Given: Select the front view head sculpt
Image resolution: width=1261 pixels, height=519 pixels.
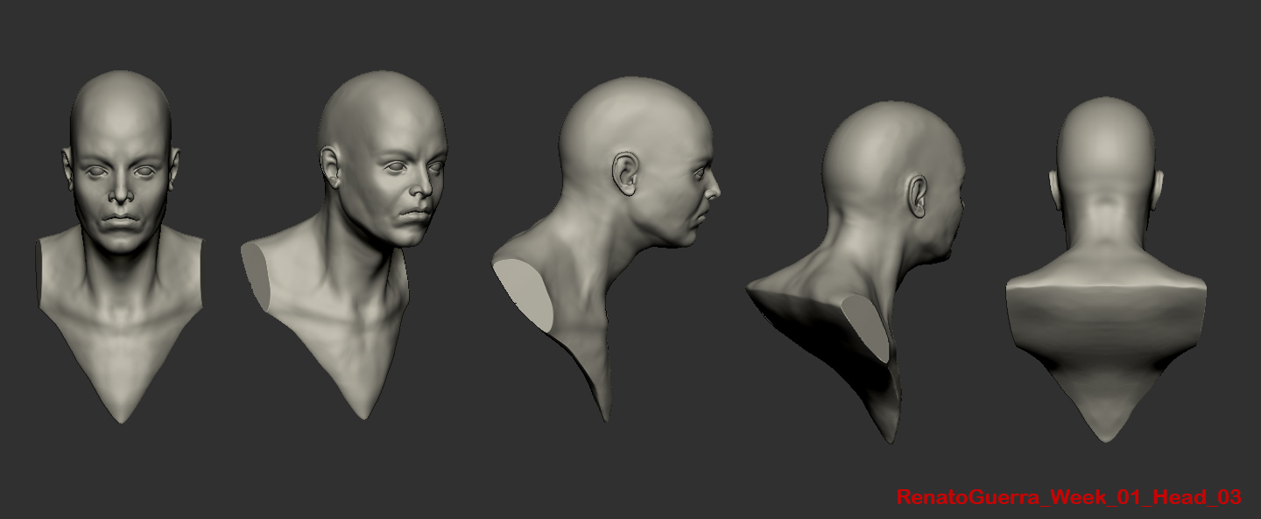Looking at the screenshot, I should (121, 247).
